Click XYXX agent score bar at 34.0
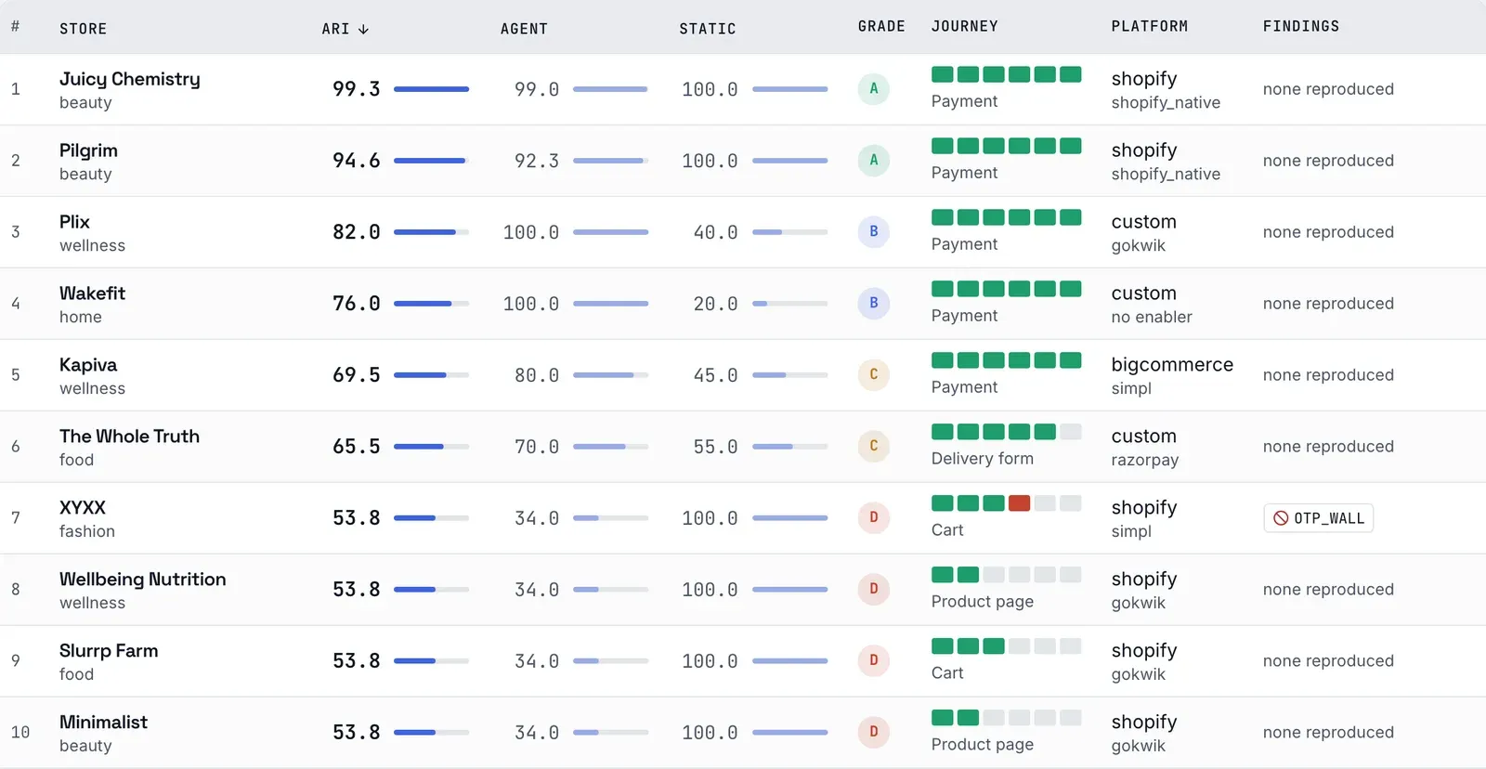The width and height of the screenshot is (1486, 769). [x=610, y=518]
